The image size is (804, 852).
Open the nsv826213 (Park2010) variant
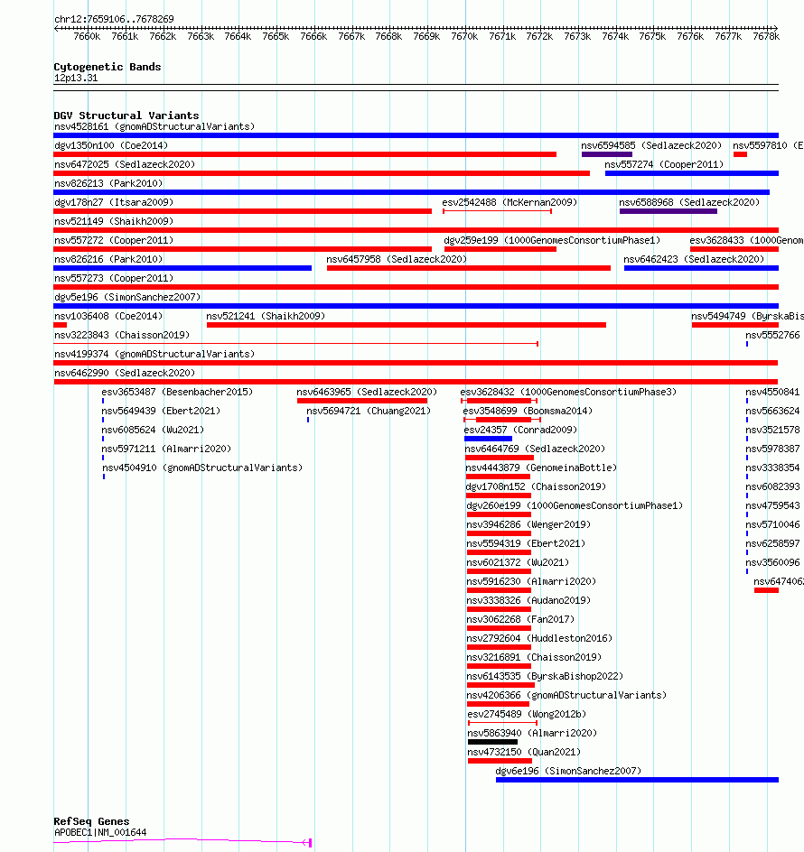pos(411,192)
